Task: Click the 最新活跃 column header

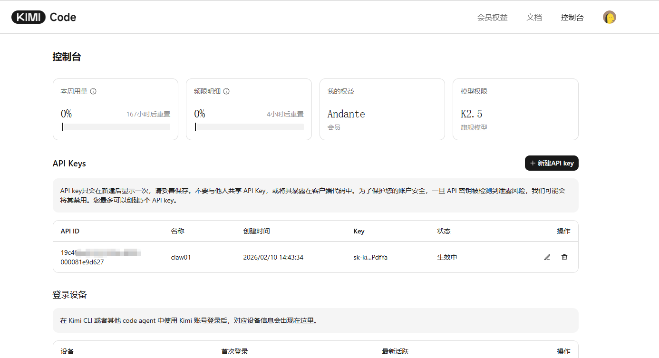Action: click(395, 351)
